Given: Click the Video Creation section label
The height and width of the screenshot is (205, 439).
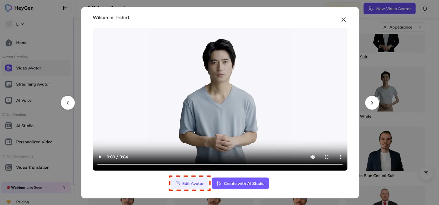Looking at the screenshot, I should 14,115.
